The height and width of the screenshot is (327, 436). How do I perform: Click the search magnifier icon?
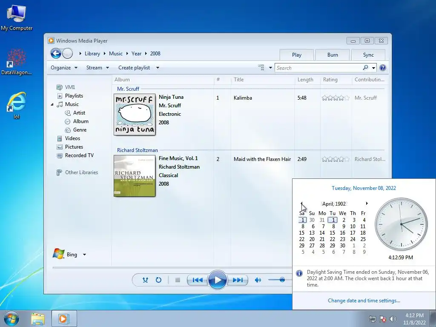click(365, 68)
